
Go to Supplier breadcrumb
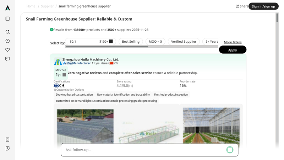tap(47, 6)
